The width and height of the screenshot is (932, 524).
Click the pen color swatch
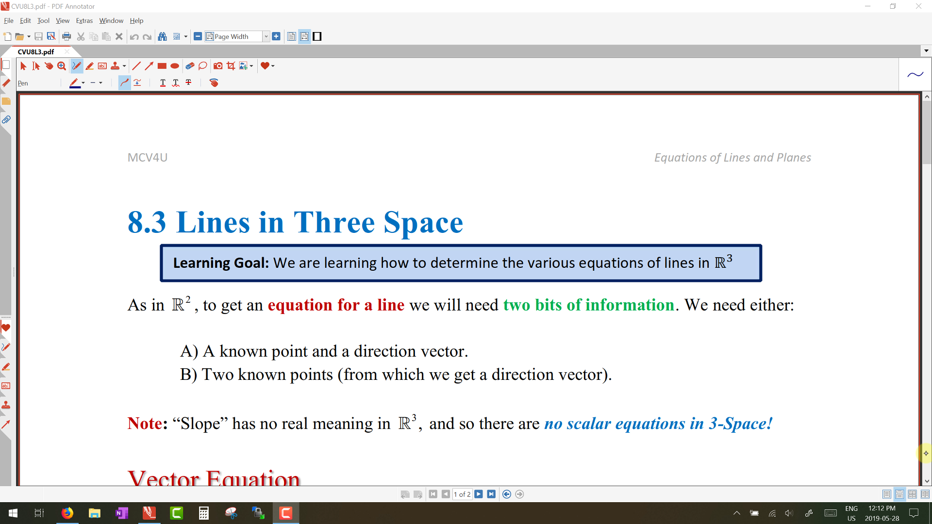(74, 83)
